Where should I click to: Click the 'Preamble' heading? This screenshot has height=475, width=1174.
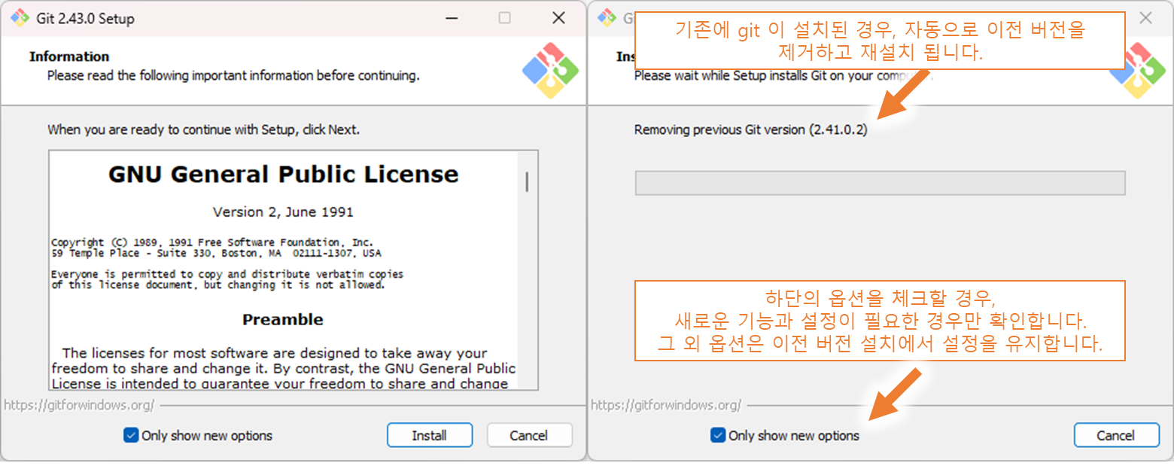click(283, 319)
